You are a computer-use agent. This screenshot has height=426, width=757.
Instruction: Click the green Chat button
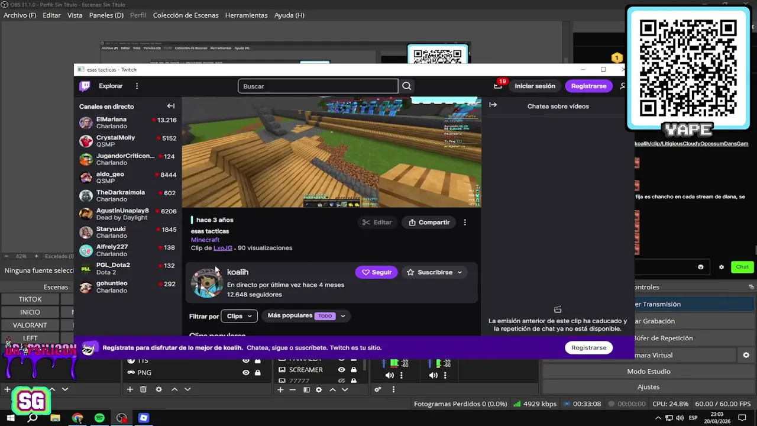pyautogui.click(x=742, y=267)
